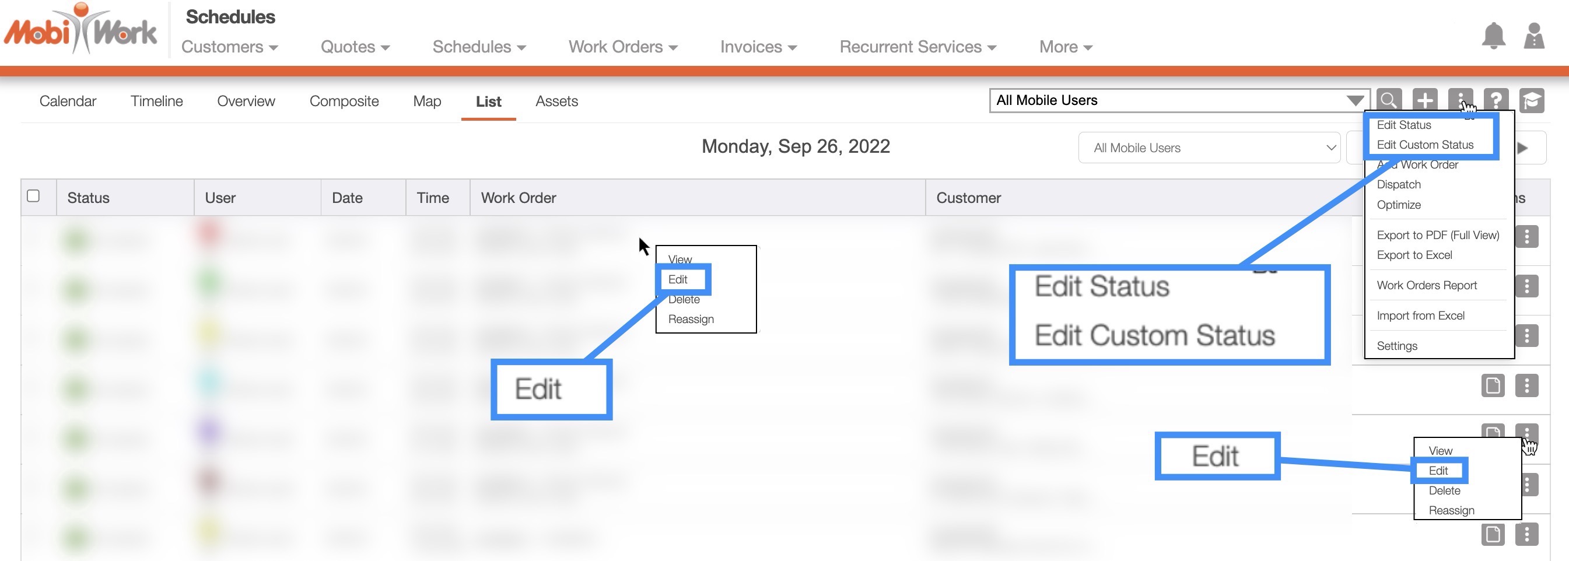The height and width of the screenshot is (561, 1569).
Task: Click the next day arrow
Action: click(1524, 148)
